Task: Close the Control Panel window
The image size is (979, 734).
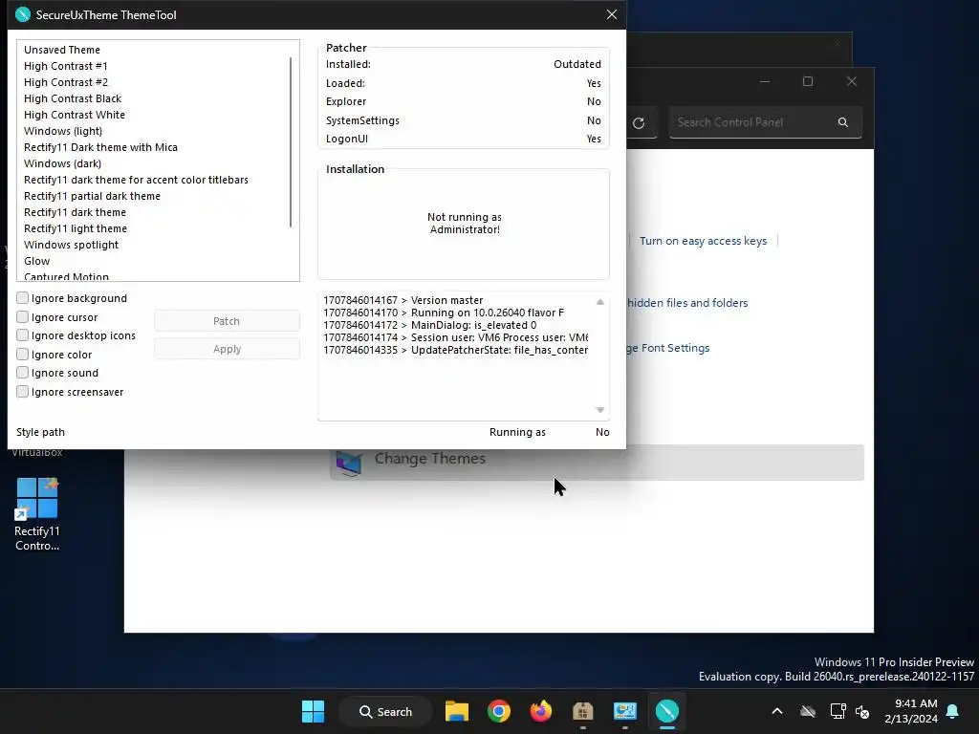Action: (852, 81)
